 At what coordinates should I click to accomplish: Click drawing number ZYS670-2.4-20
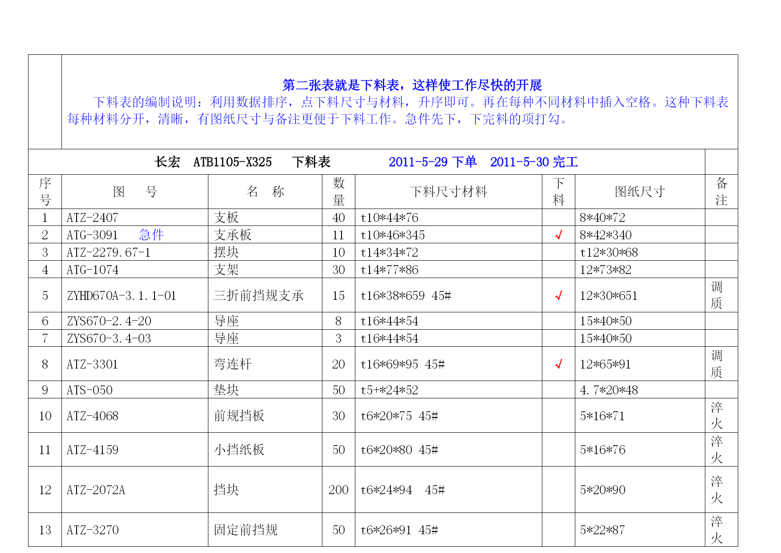109,321
